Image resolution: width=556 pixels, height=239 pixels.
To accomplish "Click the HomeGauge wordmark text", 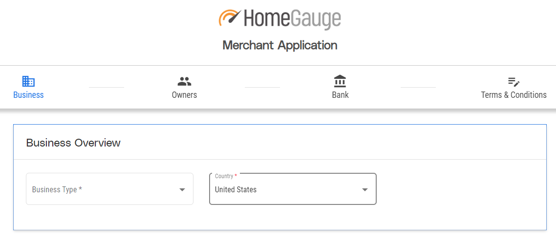I will point(292,19).
